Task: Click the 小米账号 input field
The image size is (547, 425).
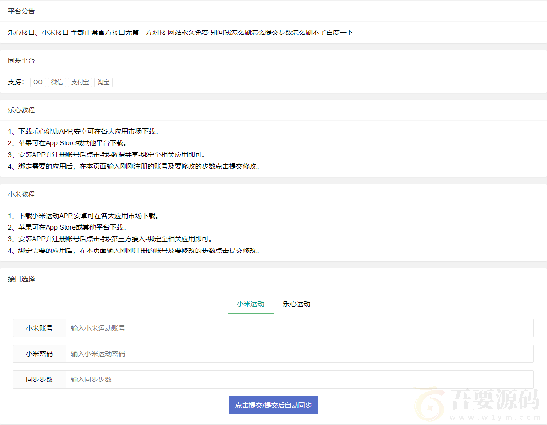Action: click(299, 328)
